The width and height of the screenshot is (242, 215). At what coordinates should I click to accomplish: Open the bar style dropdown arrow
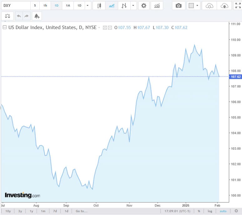pyautogui.click(x=134, y=6)
